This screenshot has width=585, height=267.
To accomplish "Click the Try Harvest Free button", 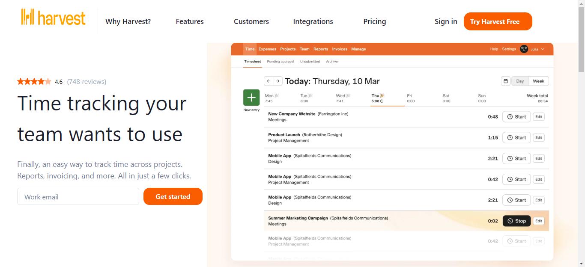I will click(x=498, y=21).
